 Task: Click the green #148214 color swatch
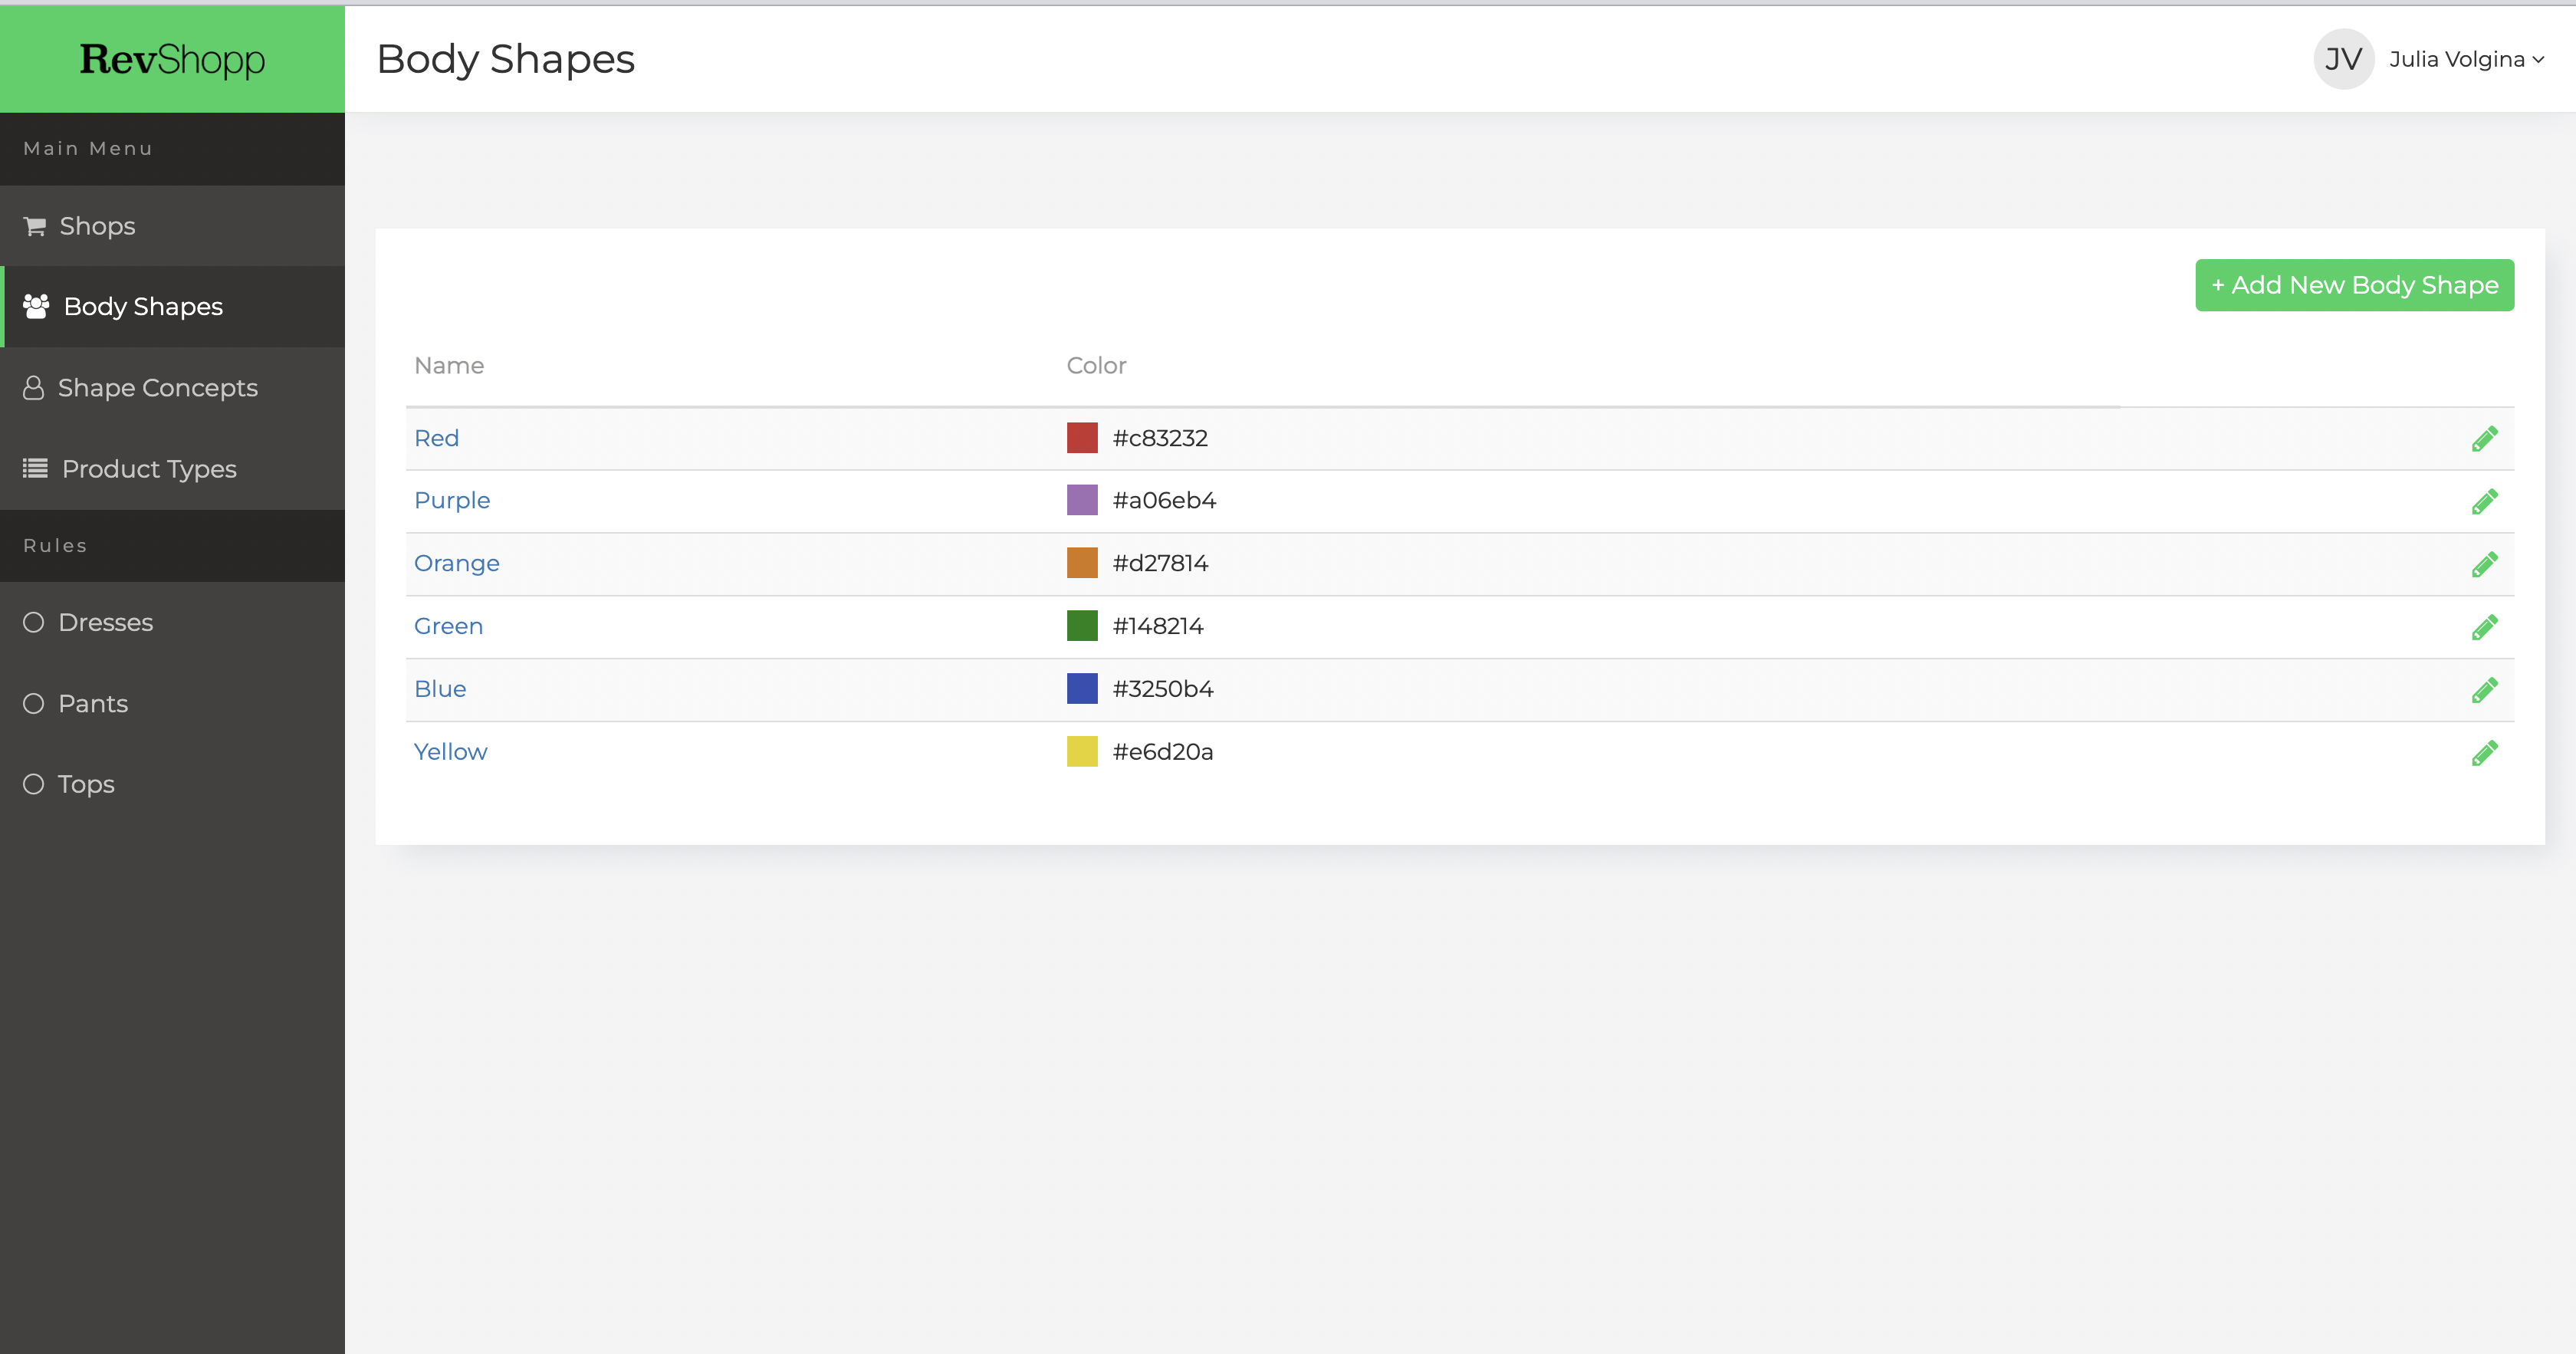click(1082, 626)
